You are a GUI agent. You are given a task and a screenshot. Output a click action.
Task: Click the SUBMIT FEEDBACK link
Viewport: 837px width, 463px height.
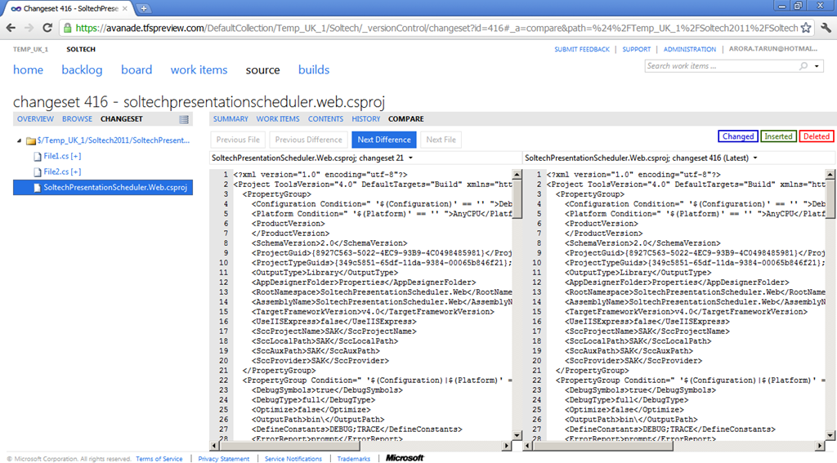[582, 49]
